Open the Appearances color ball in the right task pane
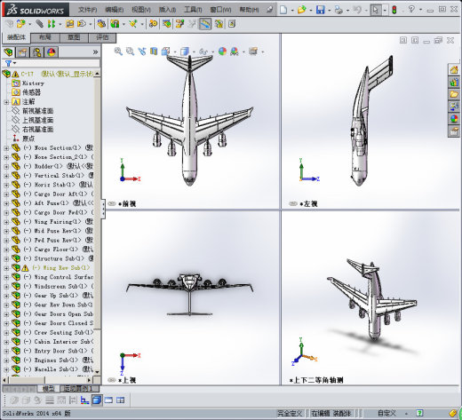This screenshot has height=420, width=462. pyautogui.click(x=454, y=119)
